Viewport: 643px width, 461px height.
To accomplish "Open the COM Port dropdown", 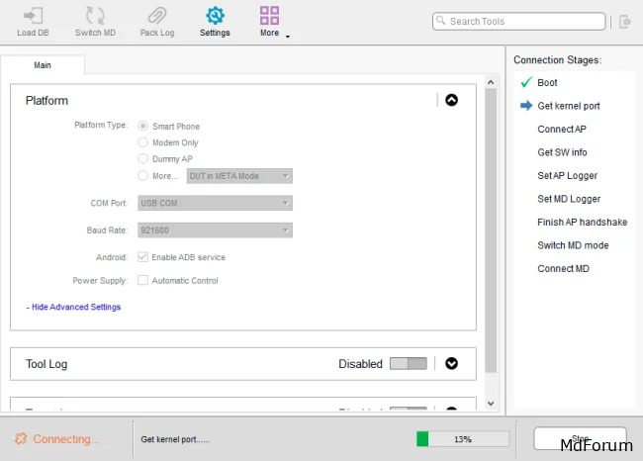I will 215,203.
